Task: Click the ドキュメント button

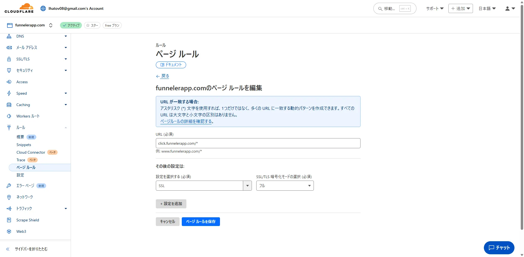Action: click(171, 65)
